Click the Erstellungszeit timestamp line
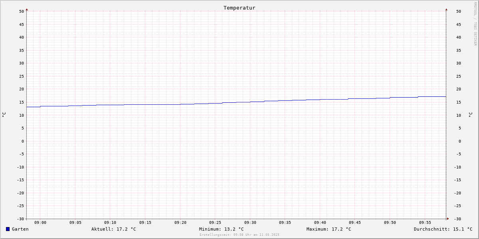Image resolution: width=479 pixels, height=239 pixels. click(x=239, y=235)
